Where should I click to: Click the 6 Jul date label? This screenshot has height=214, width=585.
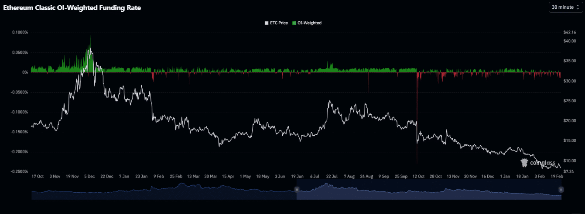tap(315, 177)
